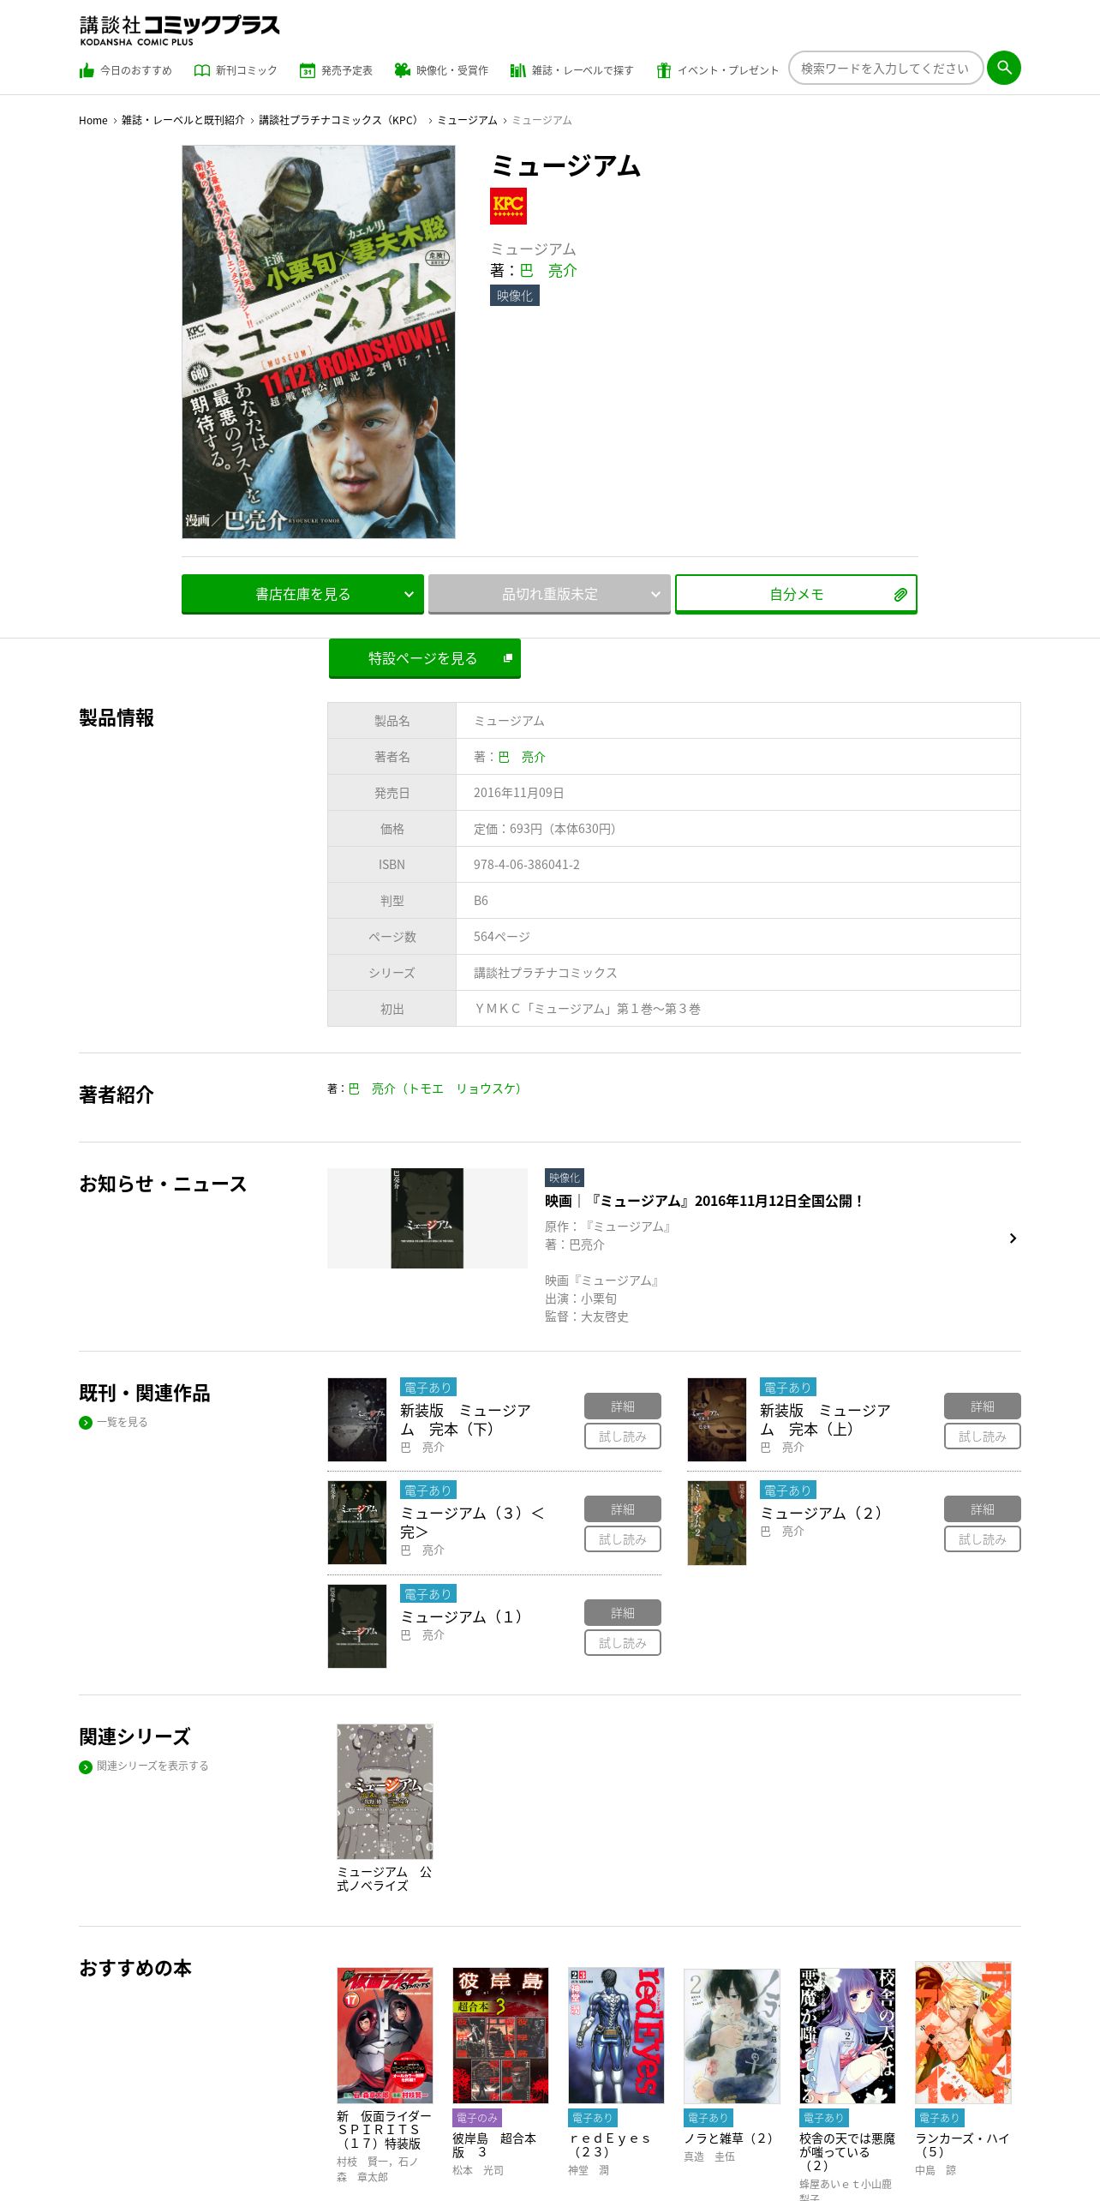Click the red KPC label logo
Image resolution: width=1100 pixels, height=2201 pixels.
coord(508,206)
